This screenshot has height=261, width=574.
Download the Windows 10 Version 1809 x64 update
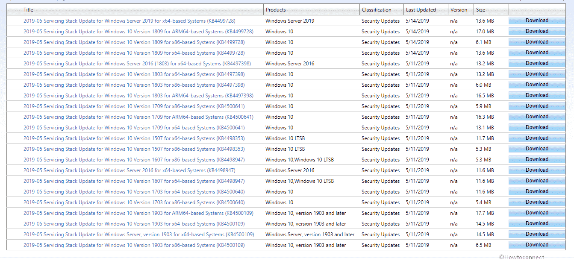coord(537,53)
